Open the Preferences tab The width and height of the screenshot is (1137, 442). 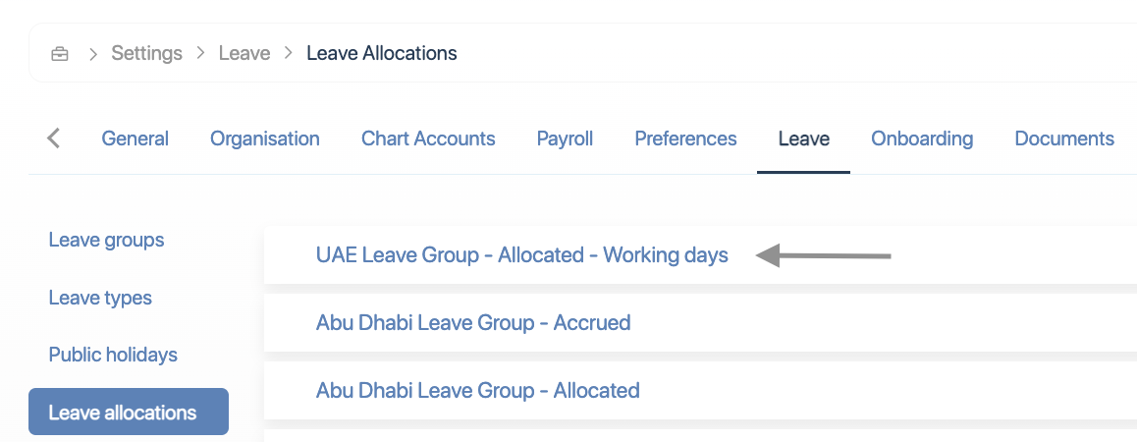click(x=685, y=138)
